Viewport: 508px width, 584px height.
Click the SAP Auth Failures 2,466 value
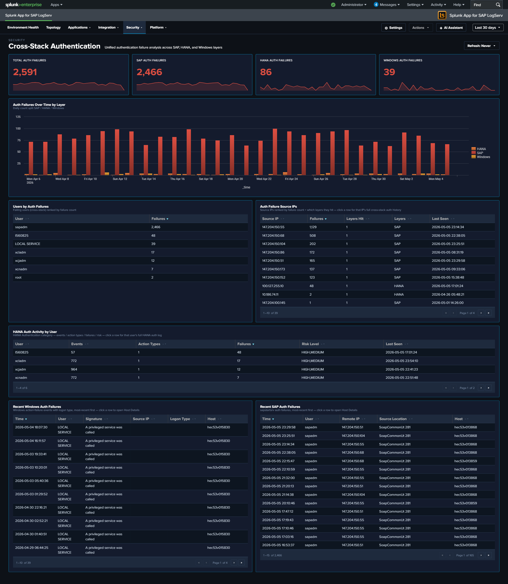149,72
